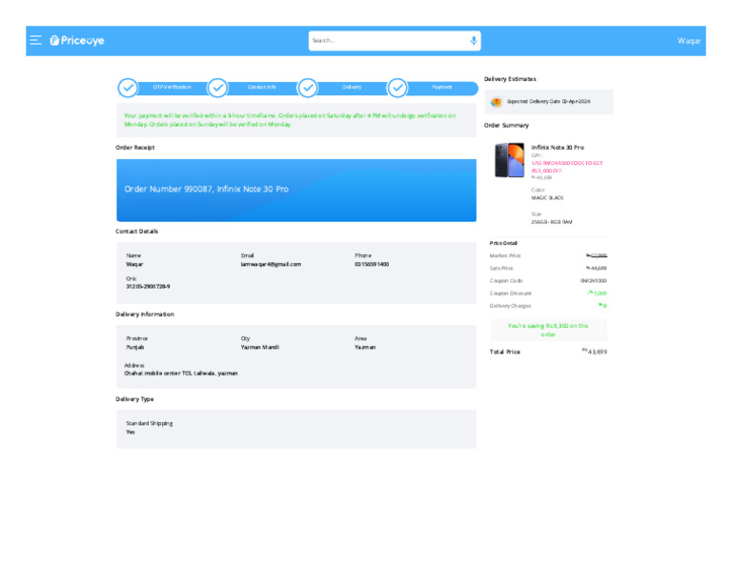Click the name value Waqar in Contact Details
This screenshot has height=566, width=732.
134,265
